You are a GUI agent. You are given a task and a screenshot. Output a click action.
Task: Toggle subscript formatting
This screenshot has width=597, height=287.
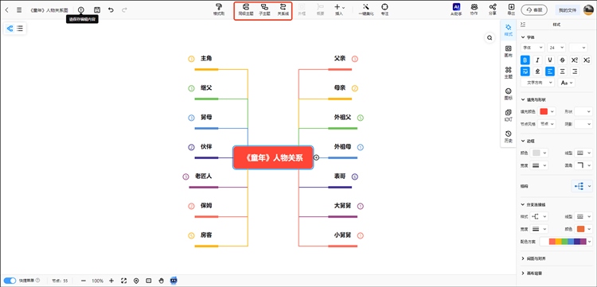(x=587, y=60)
